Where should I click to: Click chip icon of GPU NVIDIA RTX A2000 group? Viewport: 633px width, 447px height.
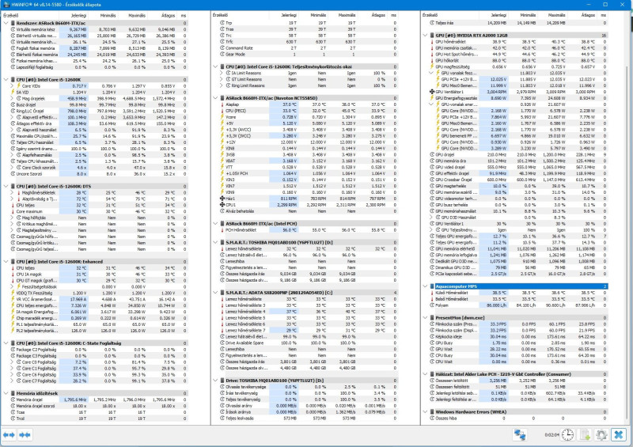click(x=432, y=36)
